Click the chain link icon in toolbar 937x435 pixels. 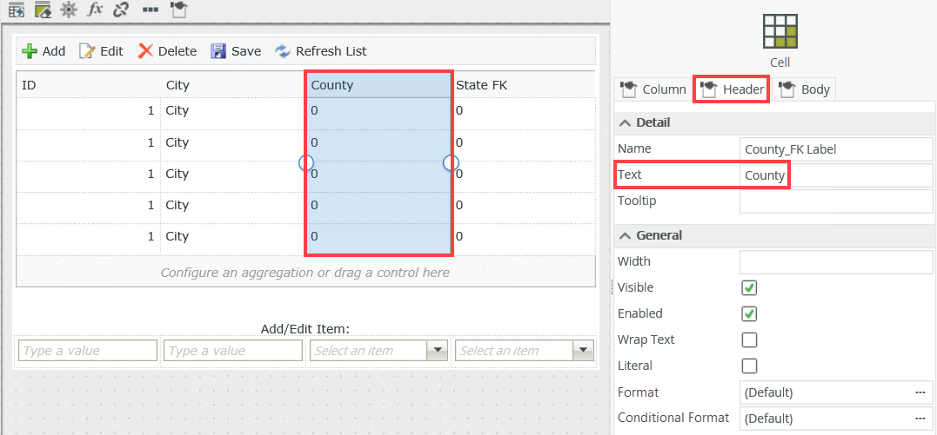point(121,10)
